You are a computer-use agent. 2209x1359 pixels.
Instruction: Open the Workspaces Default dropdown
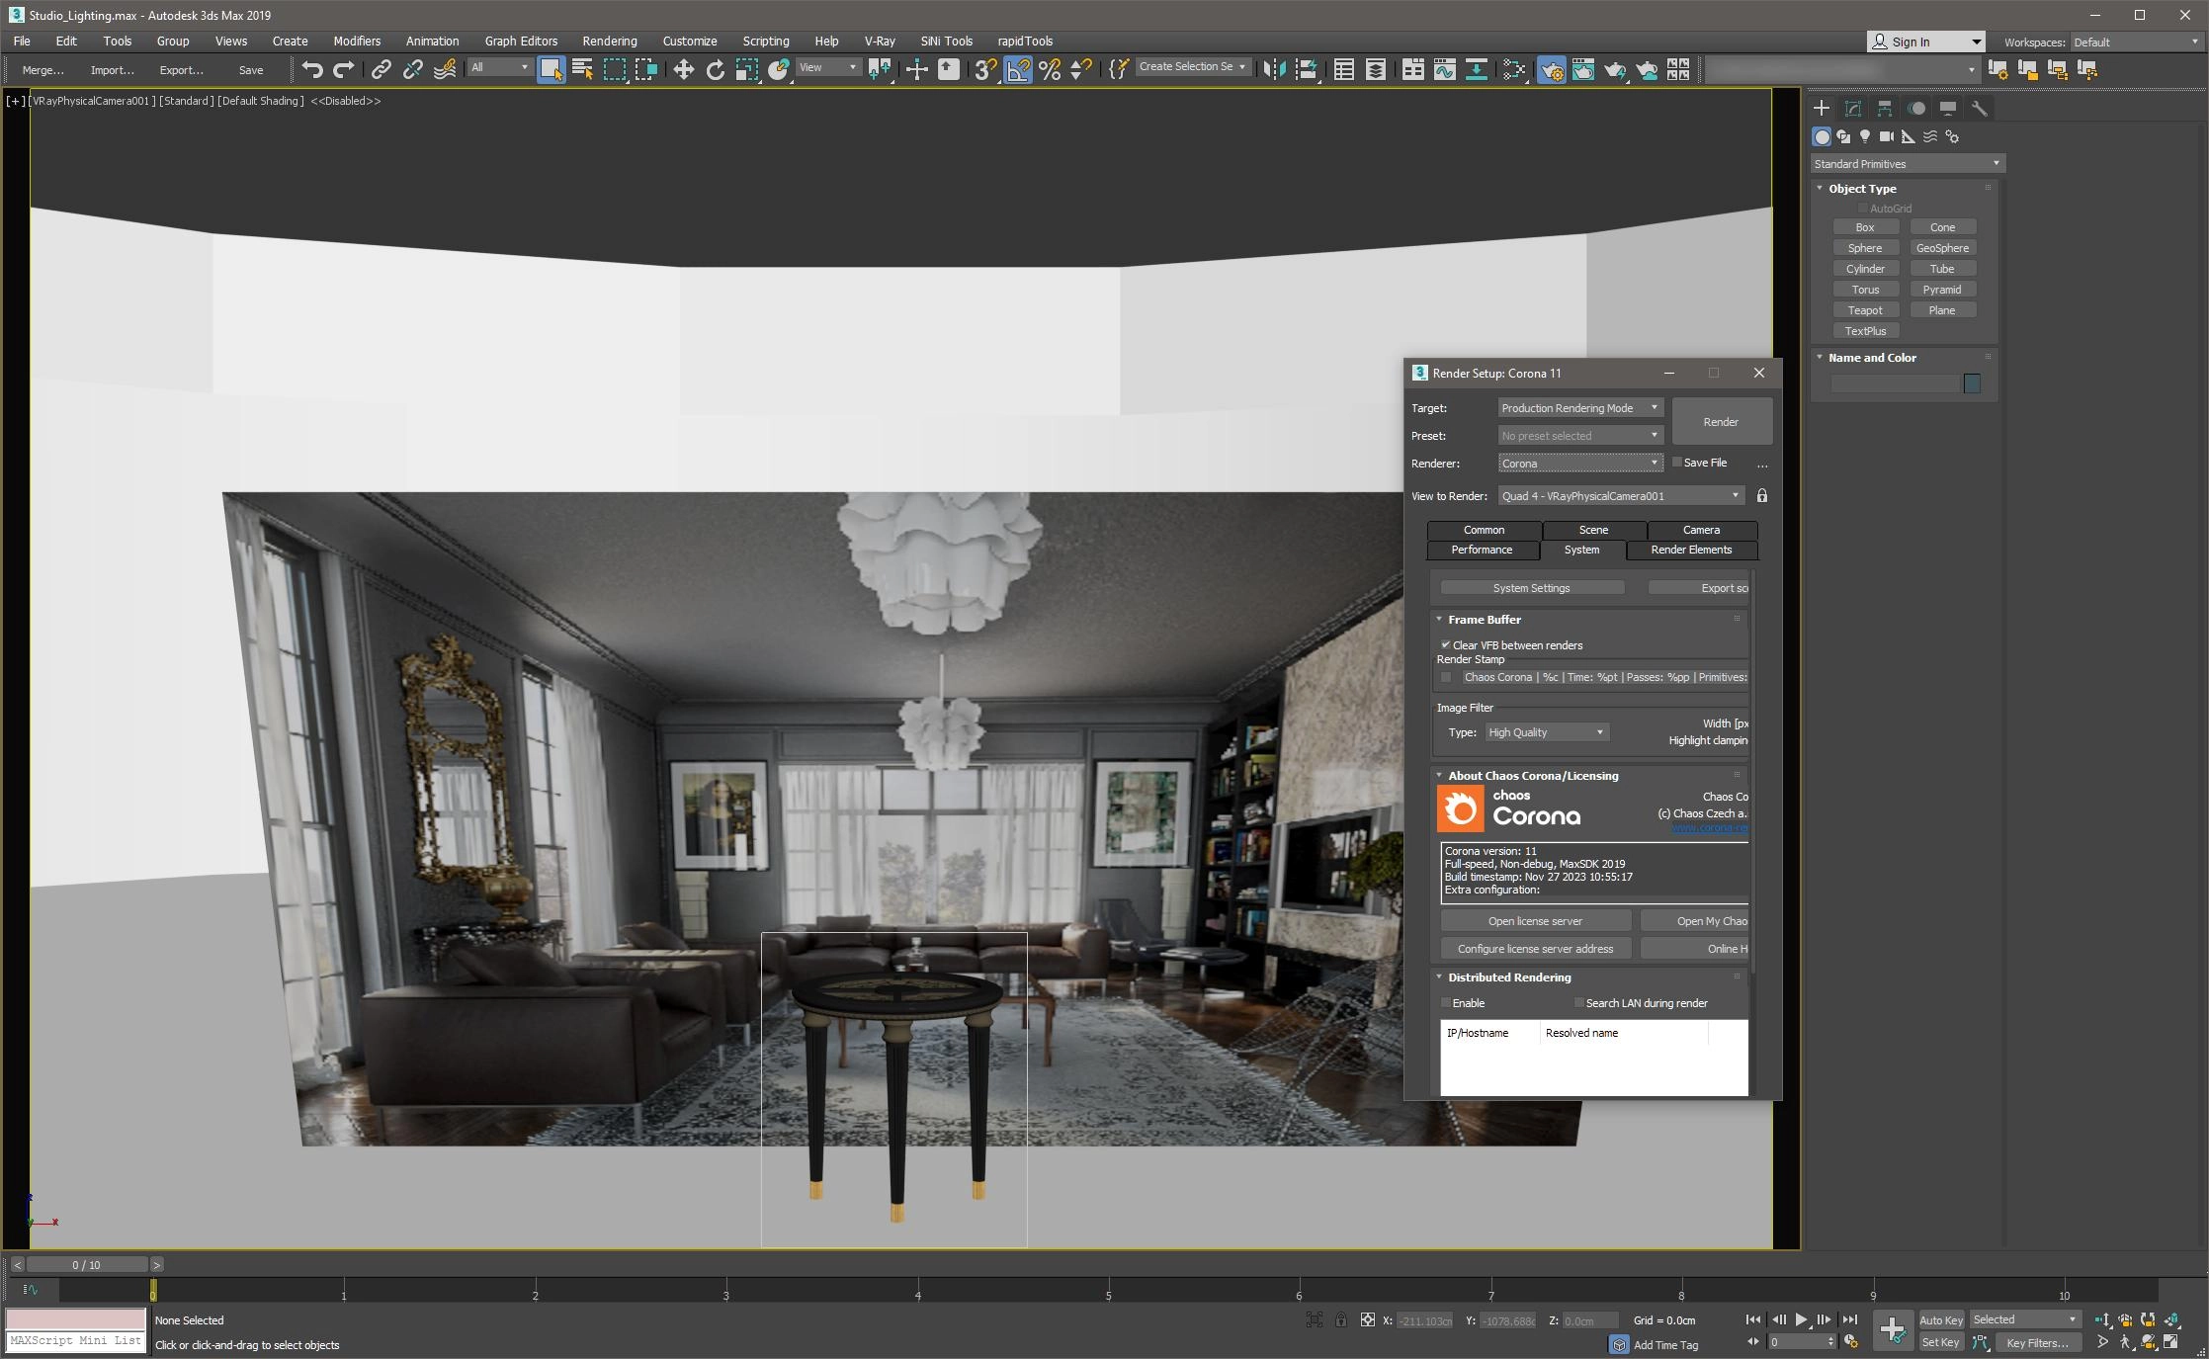2135,42
